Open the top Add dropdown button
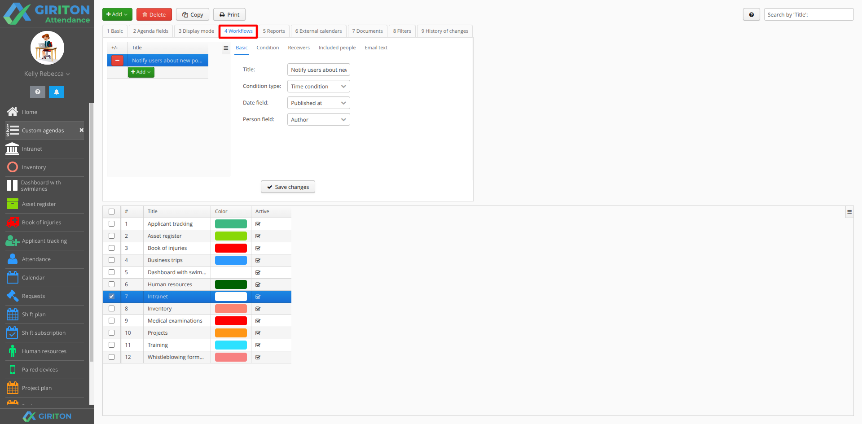862x424 pixels. coord(117,14)
